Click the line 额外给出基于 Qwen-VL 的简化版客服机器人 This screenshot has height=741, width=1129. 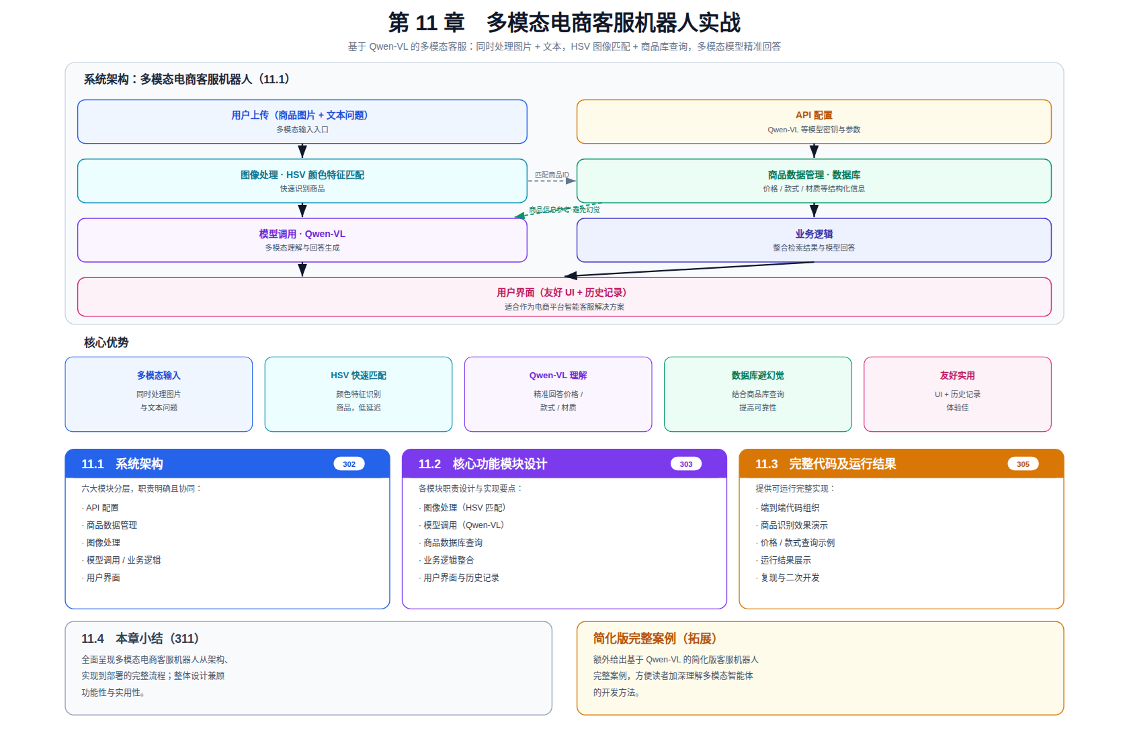click(x=675, y=660)
